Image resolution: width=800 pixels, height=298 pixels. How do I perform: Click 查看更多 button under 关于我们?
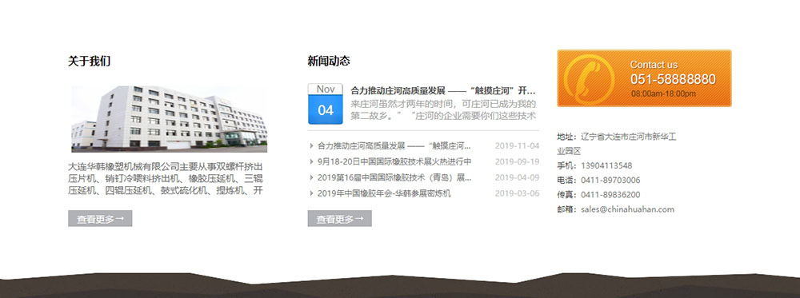[x=100, y=219]
